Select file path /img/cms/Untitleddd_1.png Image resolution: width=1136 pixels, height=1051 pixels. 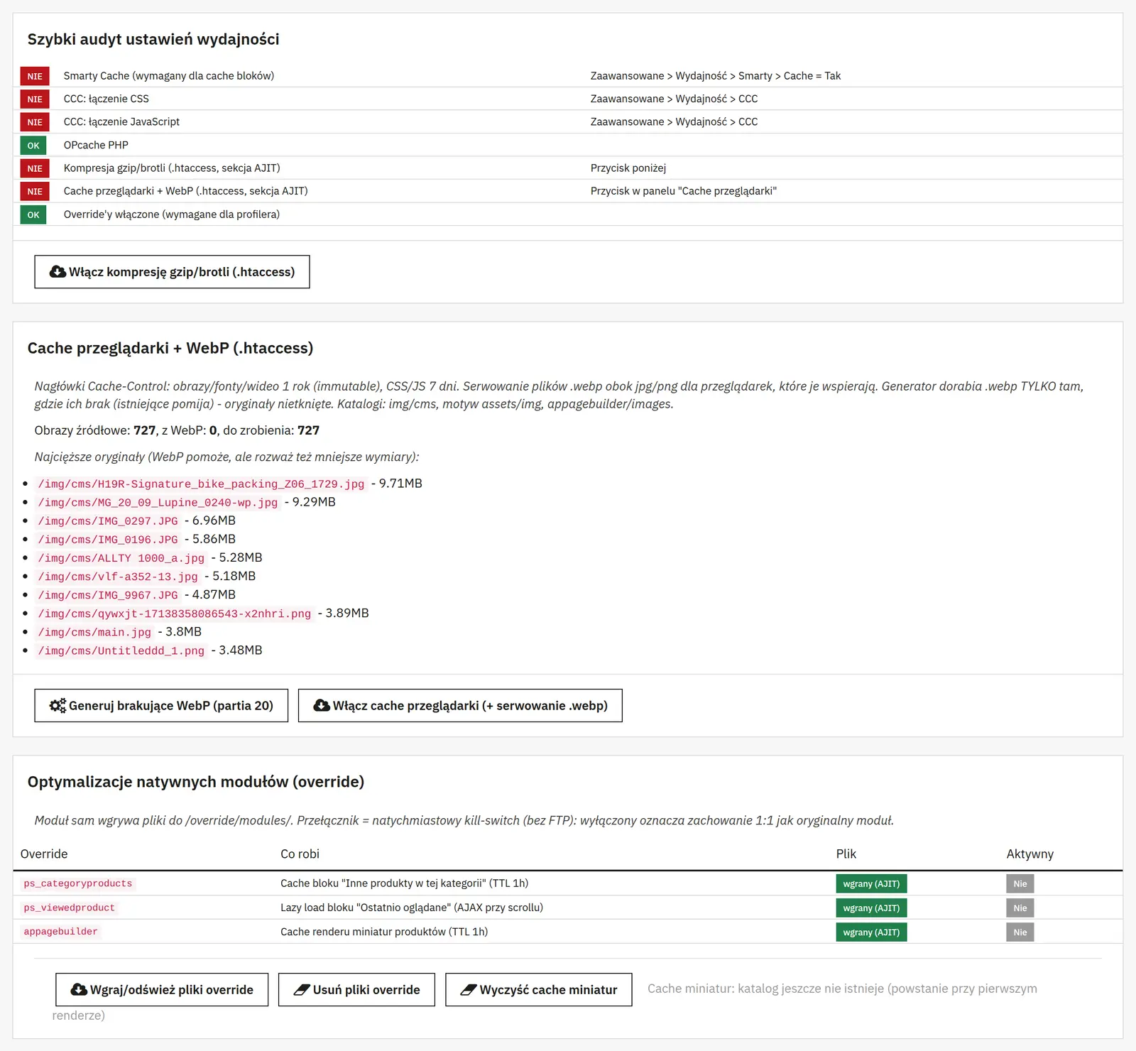(121, 650)
